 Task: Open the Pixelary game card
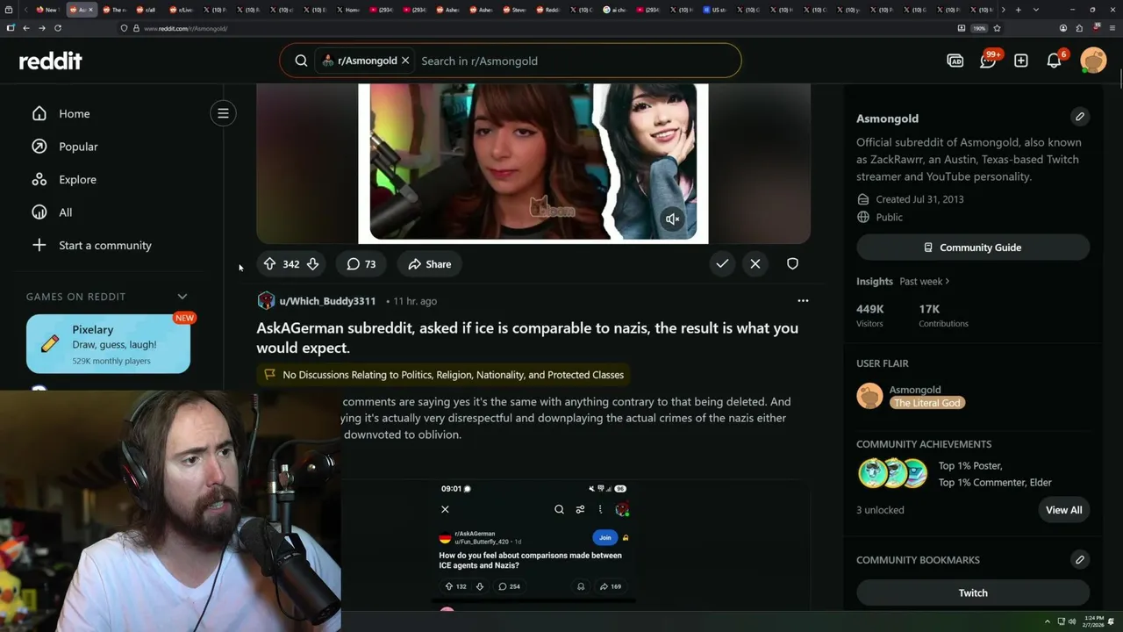(108, 344)
